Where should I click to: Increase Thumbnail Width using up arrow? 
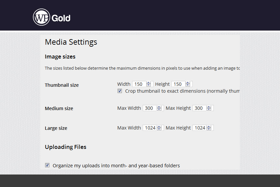click(x=149, y=83)
